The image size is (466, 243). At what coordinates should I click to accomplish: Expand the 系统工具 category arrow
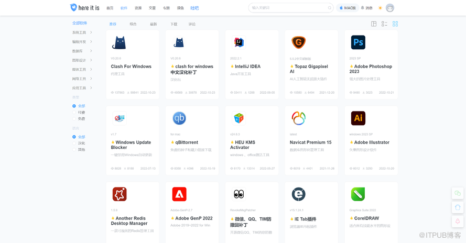point(91,32)
